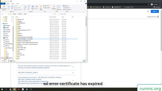Go back with Explorer back arrow
162x91 pixels.
click(x=2, y=14)
